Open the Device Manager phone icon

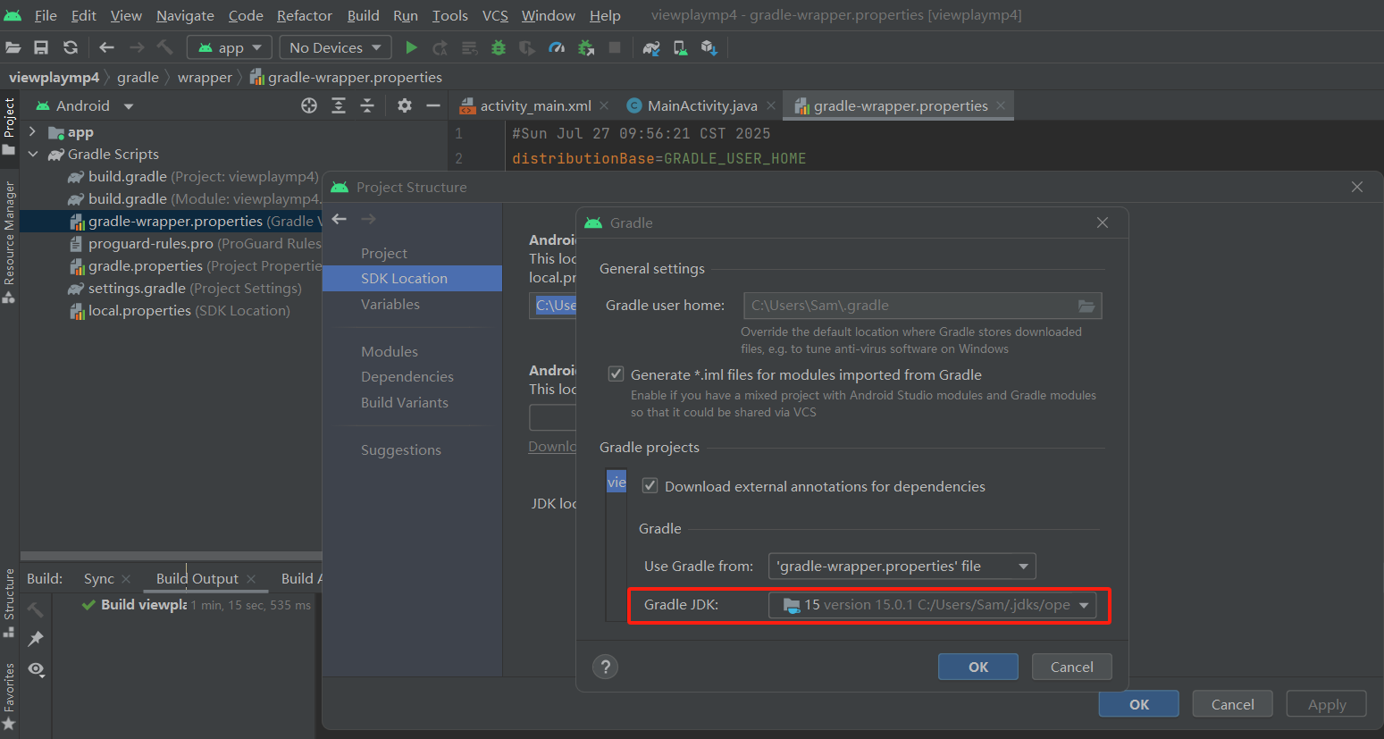tap(680, 47)
